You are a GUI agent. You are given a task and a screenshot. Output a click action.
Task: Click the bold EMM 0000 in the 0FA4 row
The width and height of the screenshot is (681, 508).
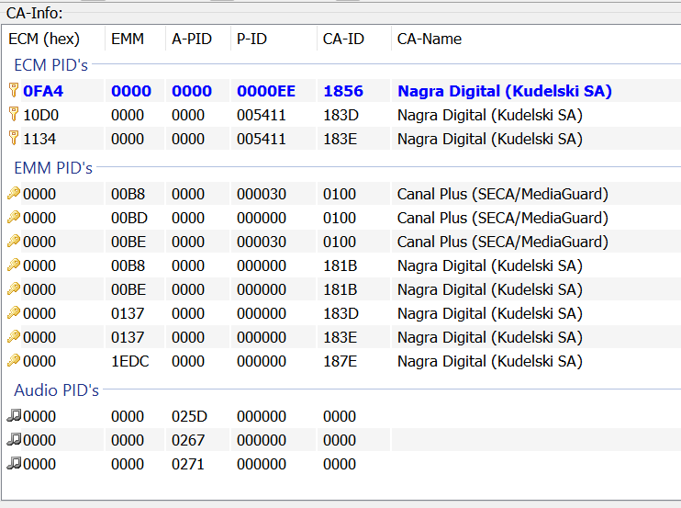point(131,91)
